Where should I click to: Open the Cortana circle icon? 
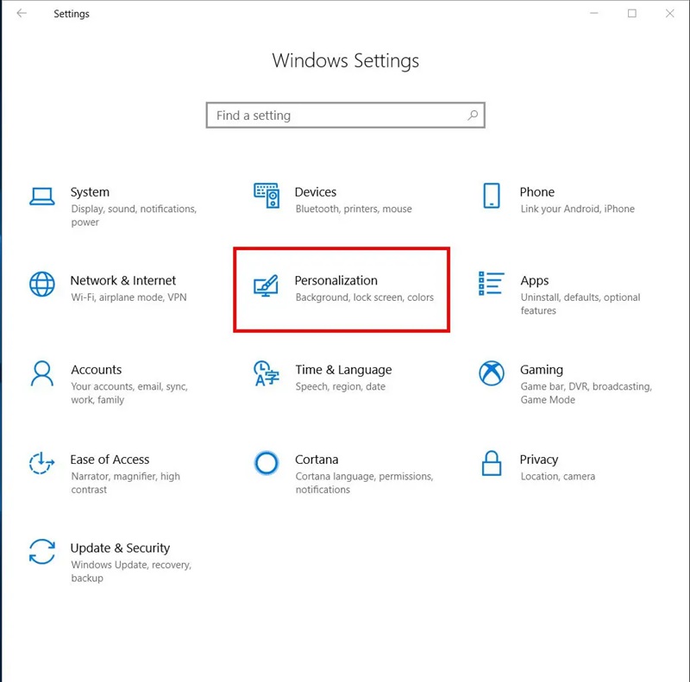[x=267, y=463]
